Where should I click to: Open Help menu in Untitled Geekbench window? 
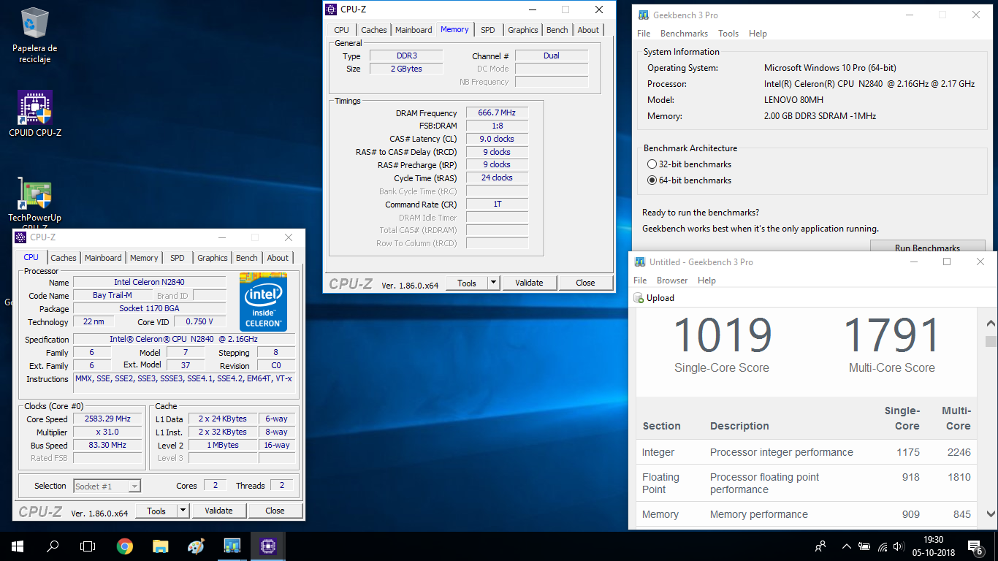[x=706, y=280]
